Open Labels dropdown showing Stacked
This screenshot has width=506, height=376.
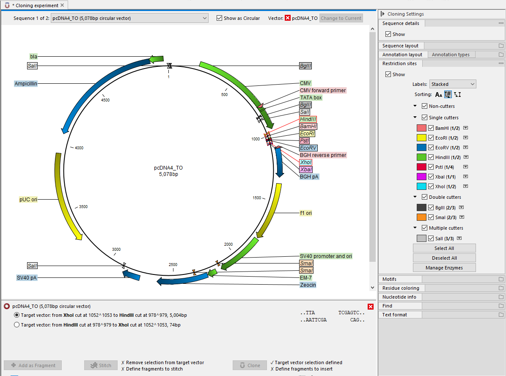(x=453, y=84)
